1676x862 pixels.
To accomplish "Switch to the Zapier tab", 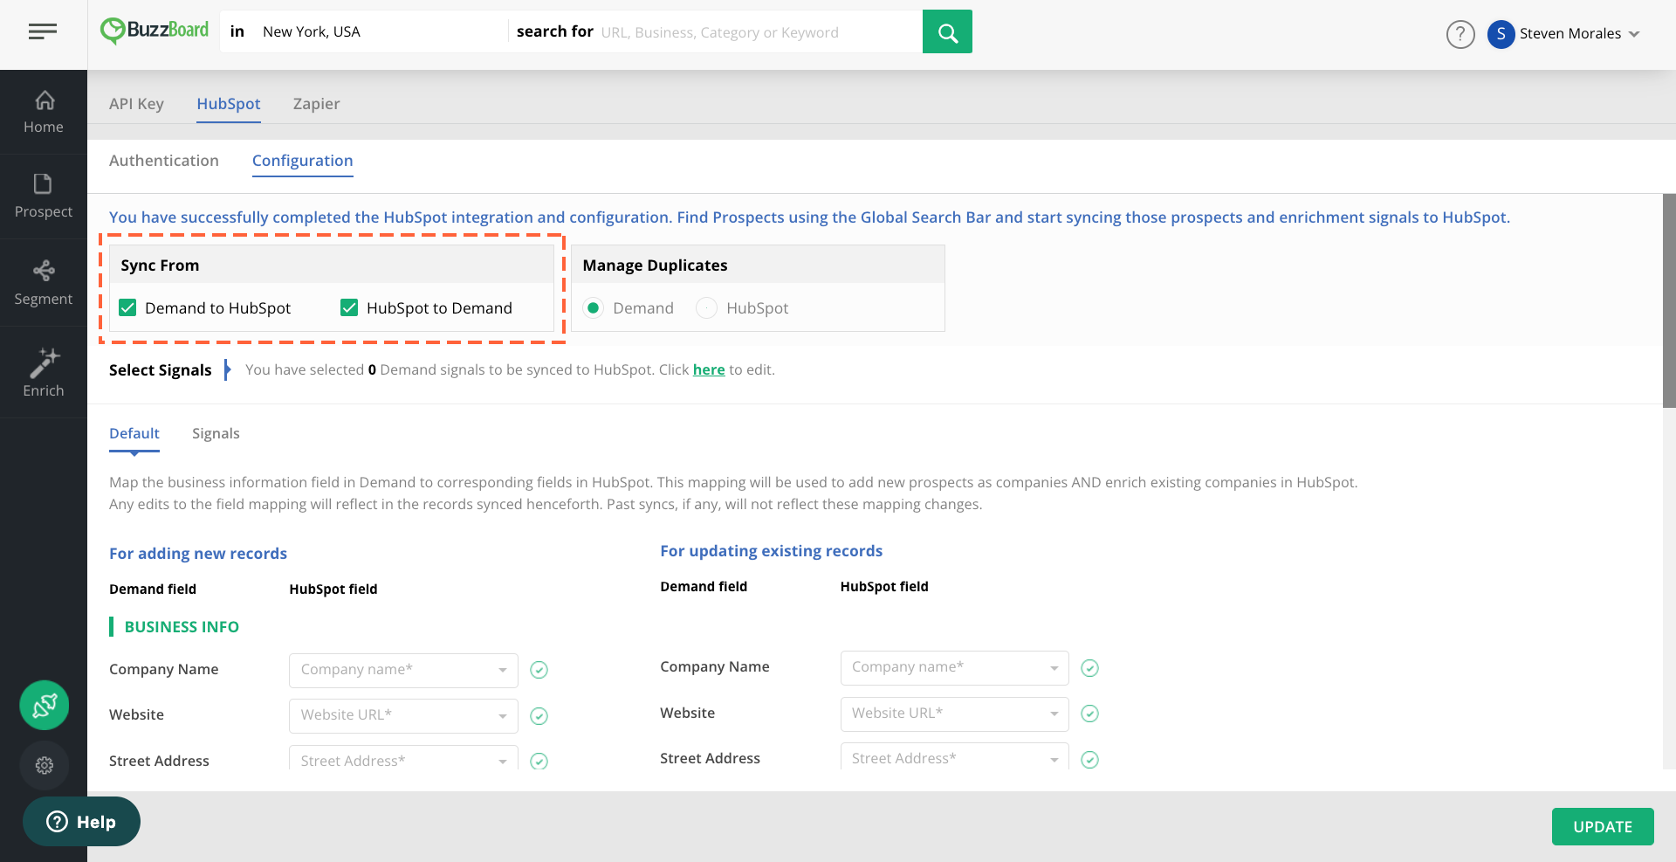I will pyautogui.click(x=316, y=104).
